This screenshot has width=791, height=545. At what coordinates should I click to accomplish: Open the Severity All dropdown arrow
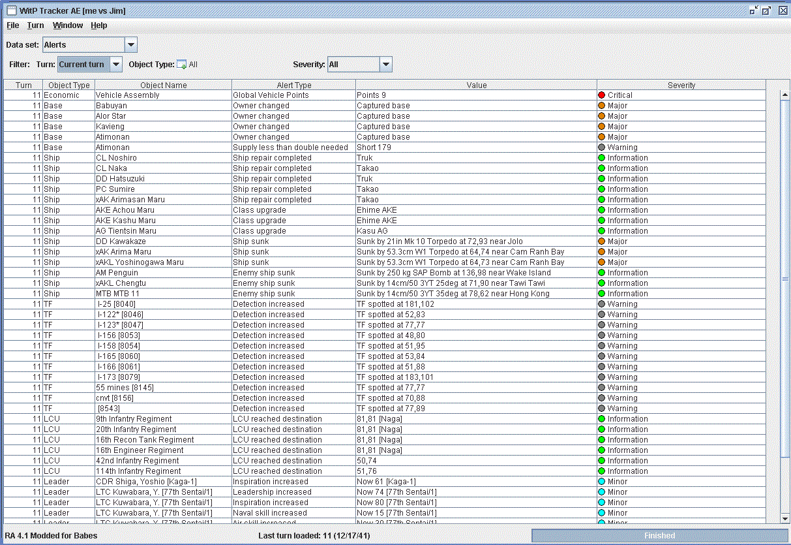click(385, 65)
